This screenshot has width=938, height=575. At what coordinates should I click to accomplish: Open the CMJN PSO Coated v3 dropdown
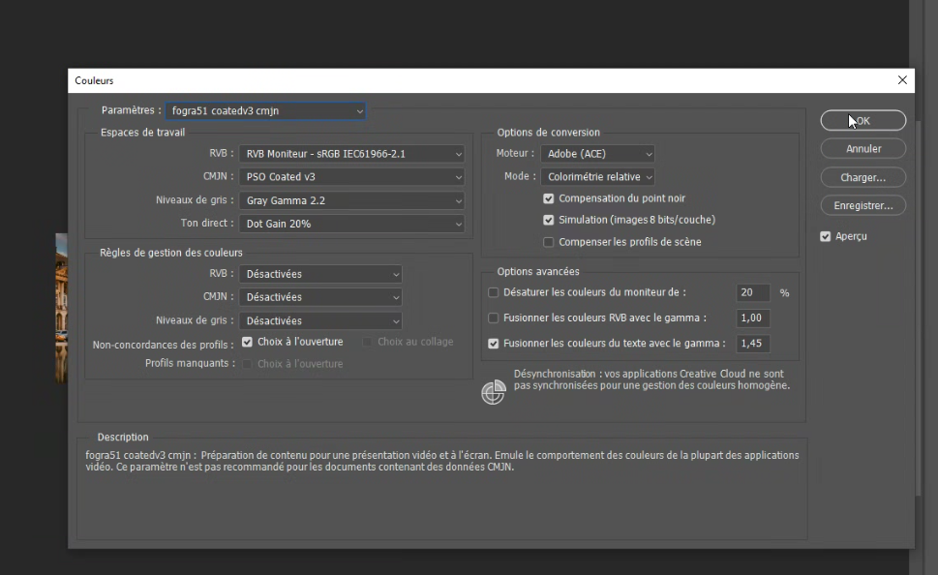352,177
